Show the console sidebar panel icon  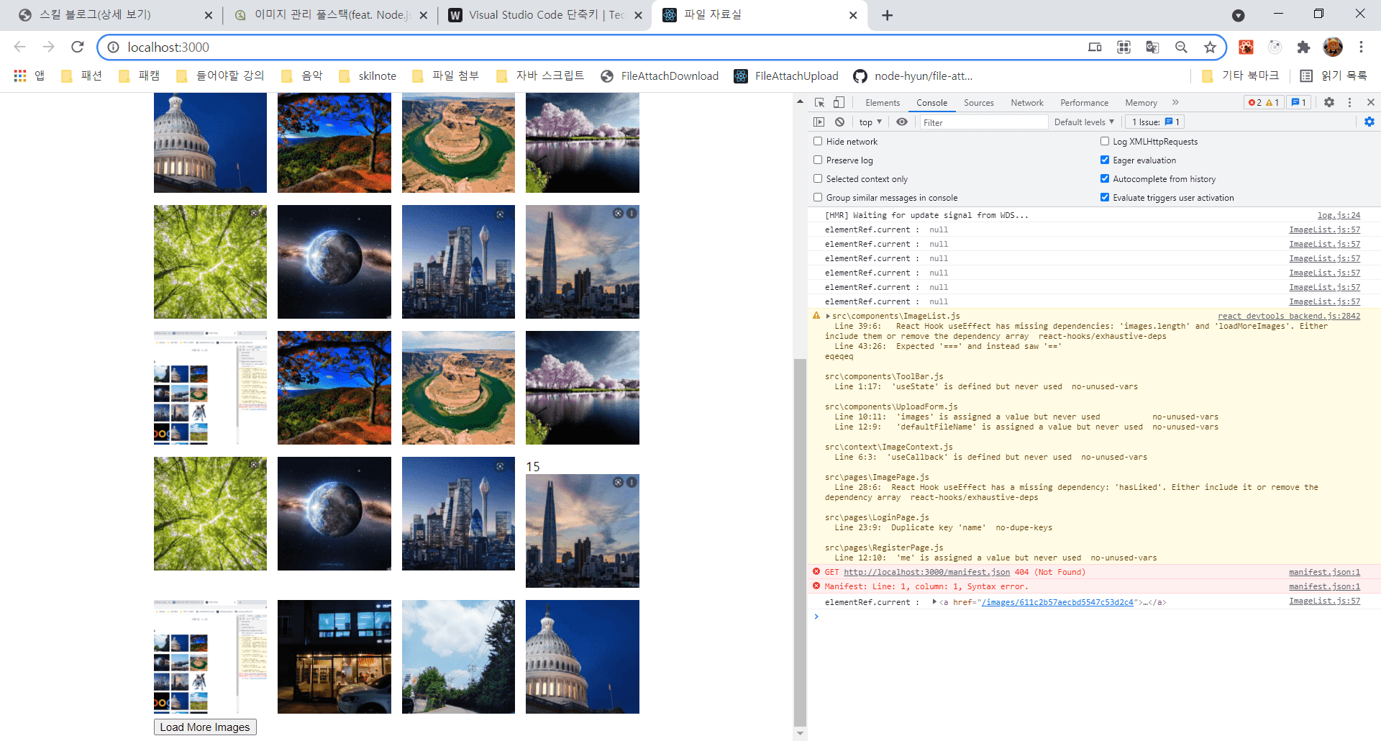tap(819, 122)
